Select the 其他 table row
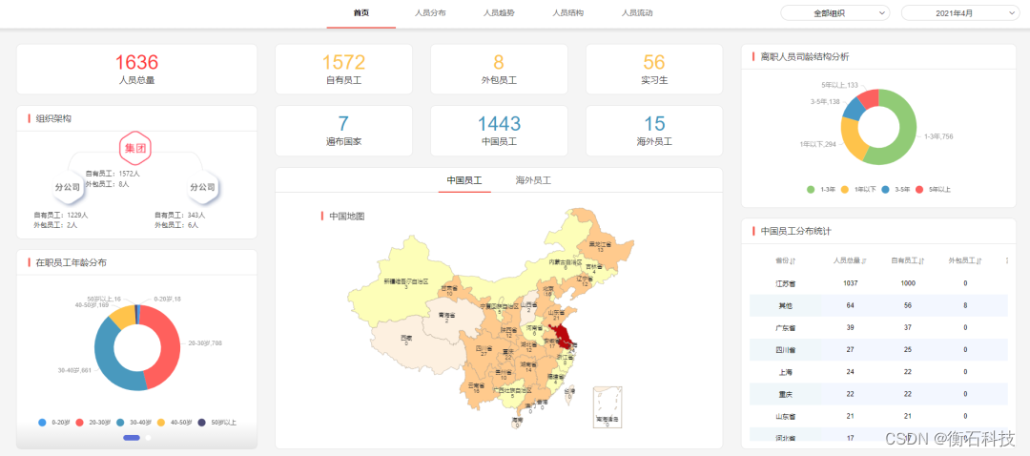Image resolution: width=1030 pixels, height=456 pixels. [878, 305]
